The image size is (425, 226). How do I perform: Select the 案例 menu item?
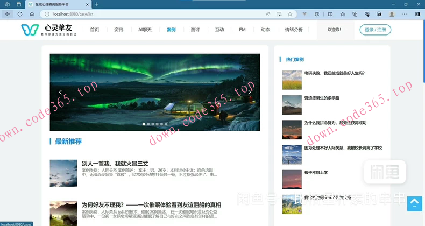[x=171, y=30]
